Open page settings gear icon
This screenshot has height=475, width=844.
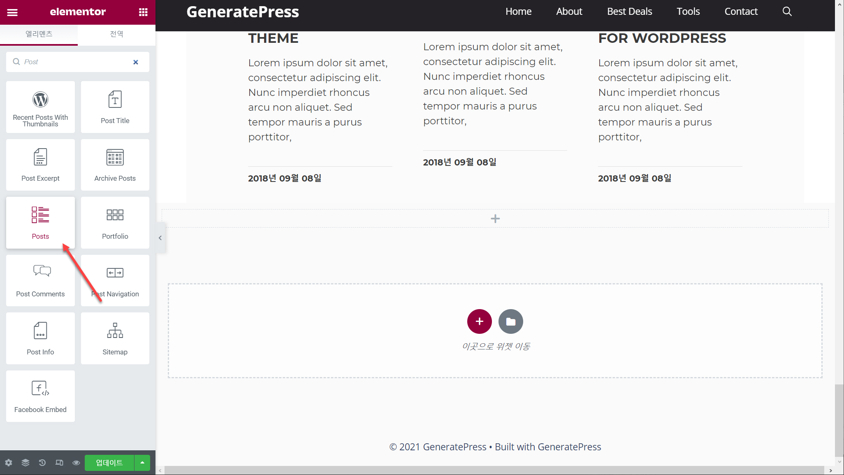tap(9, 463)
